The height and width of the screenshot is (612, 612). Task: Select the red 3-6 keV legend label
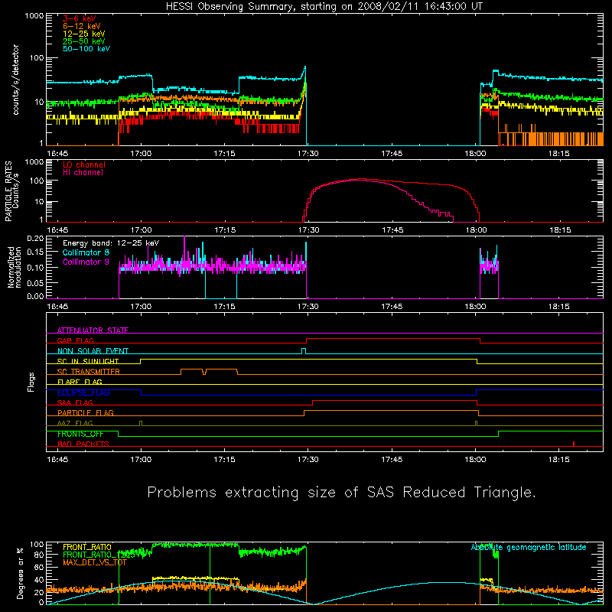coord(79,18)
